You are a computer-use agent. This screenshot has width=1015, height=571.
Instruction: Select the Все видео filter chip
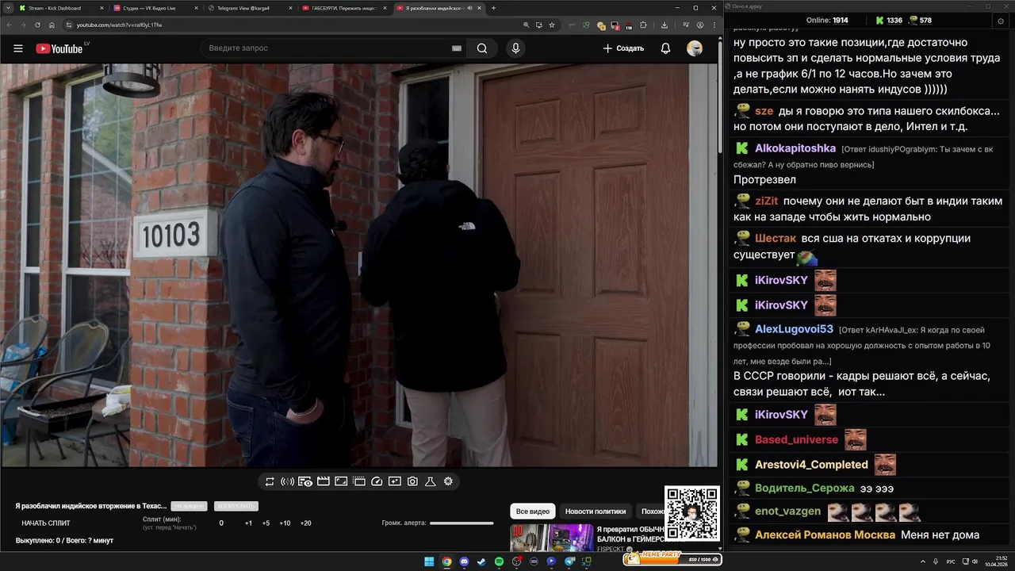pyautogui.click(x=532, y=512)
